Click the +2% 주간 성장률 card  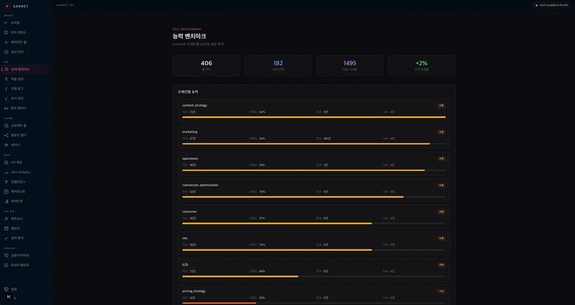pyautogui.click(x=422, y=66)
